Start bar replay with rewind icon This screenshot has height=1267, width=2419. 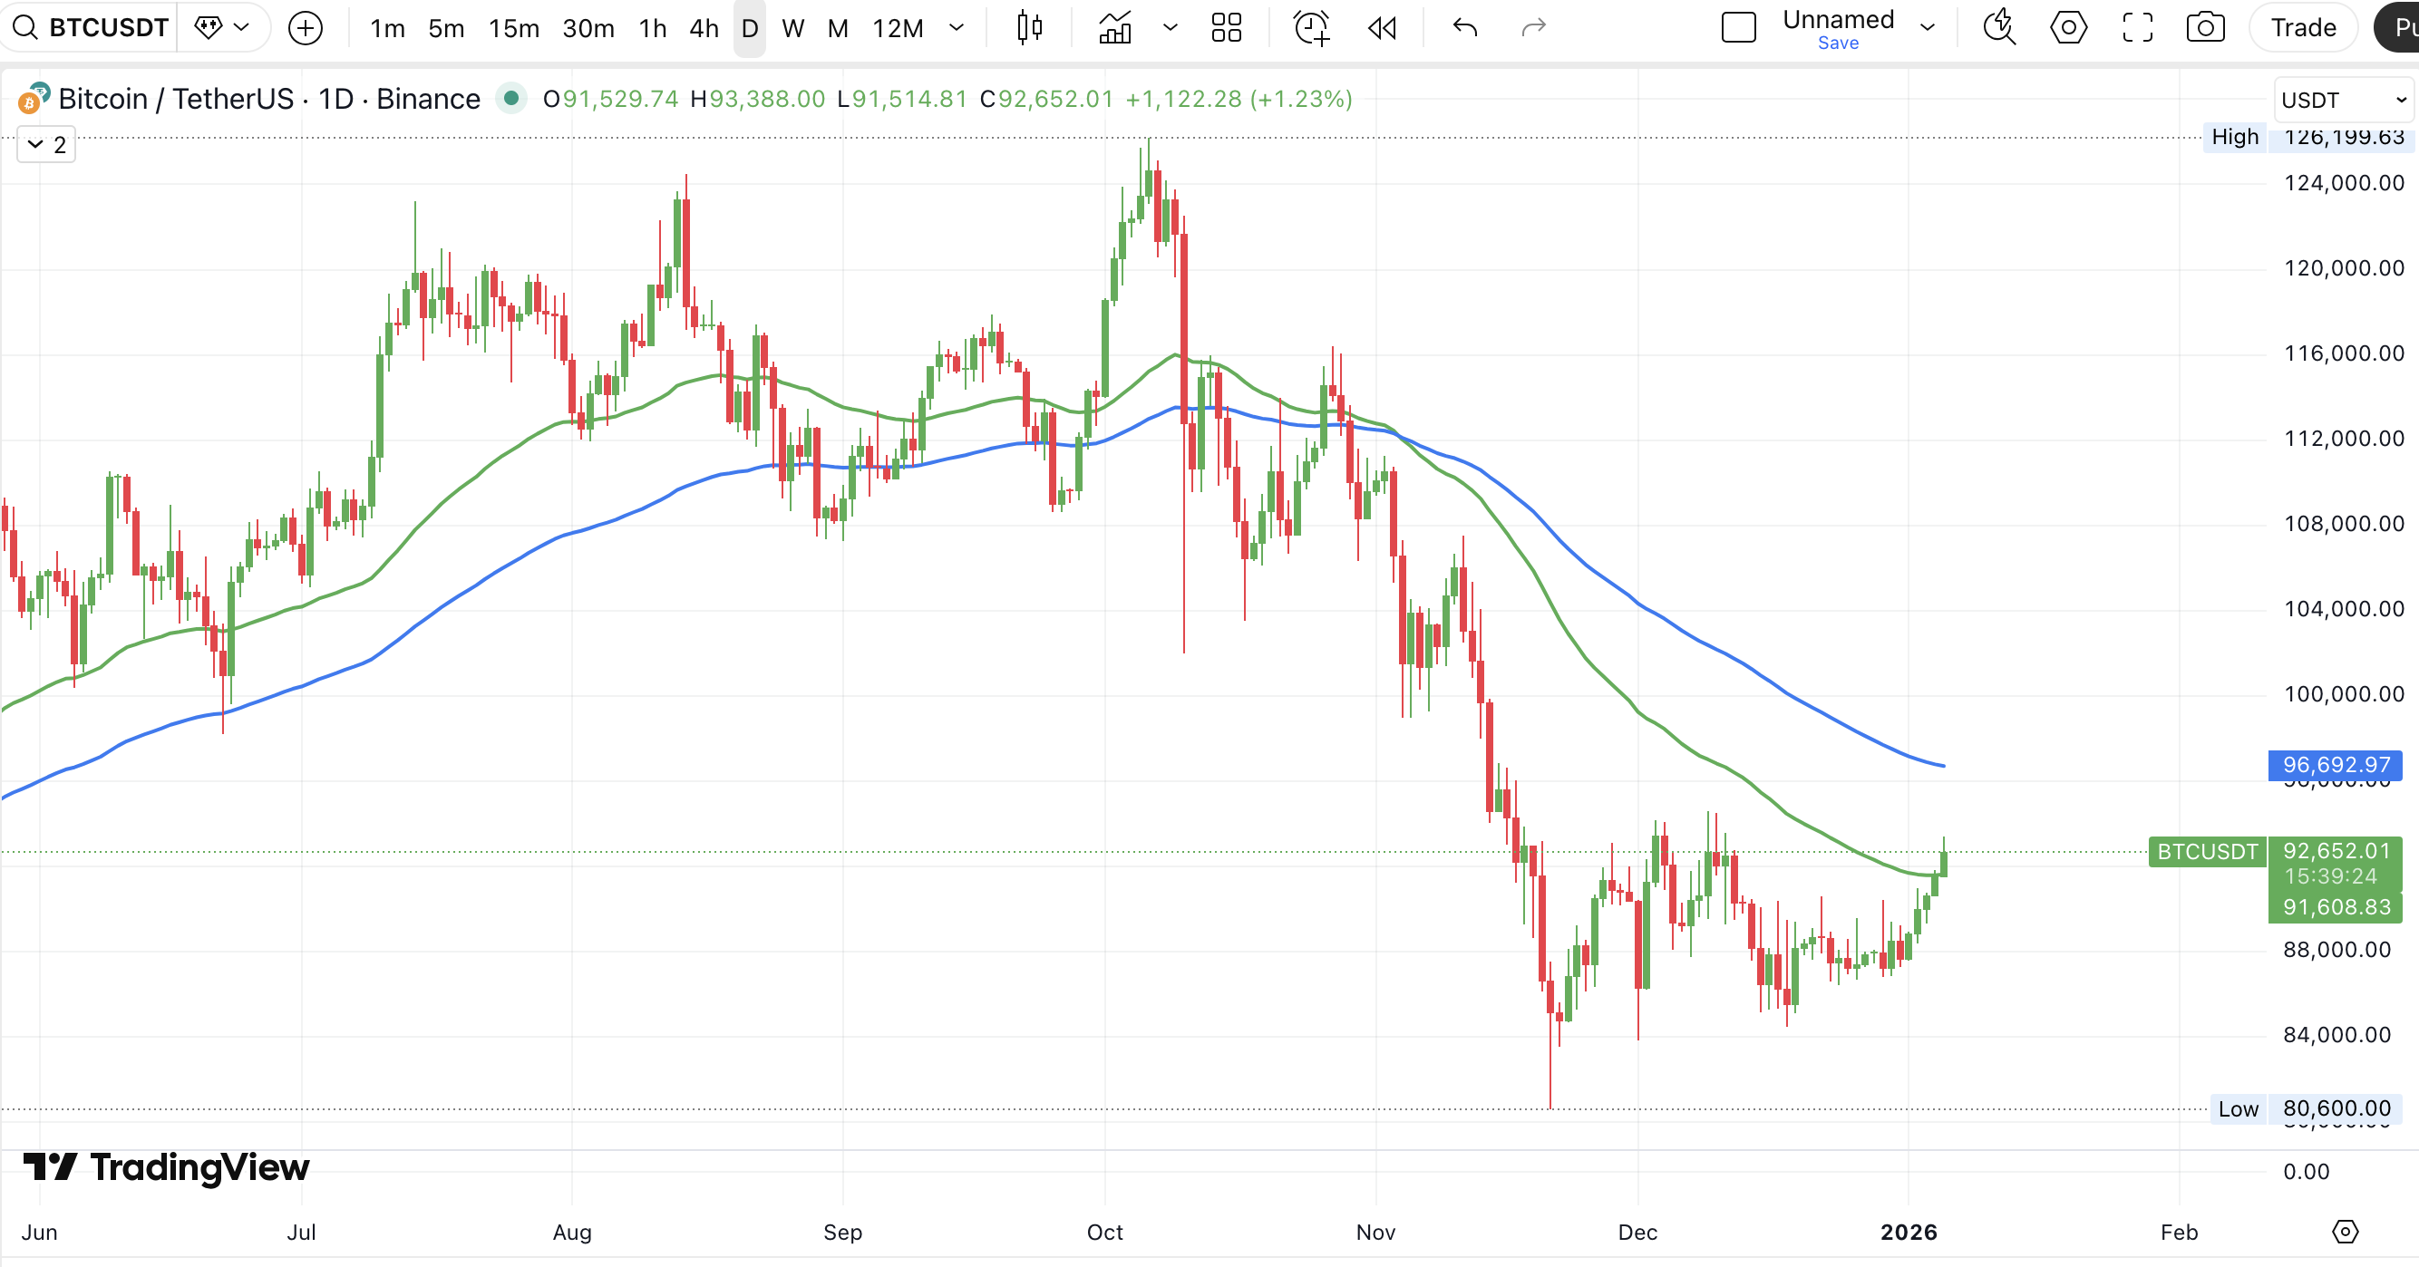coord(1382,28)
